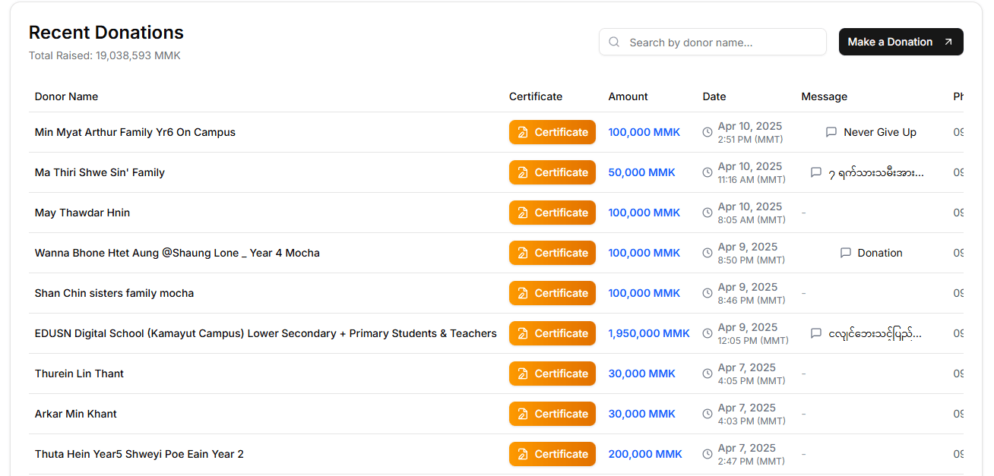Viewport: 994px width, 476px height.
Task: Click the 50,000 MMK amount
Action: [x=641, y=172]
